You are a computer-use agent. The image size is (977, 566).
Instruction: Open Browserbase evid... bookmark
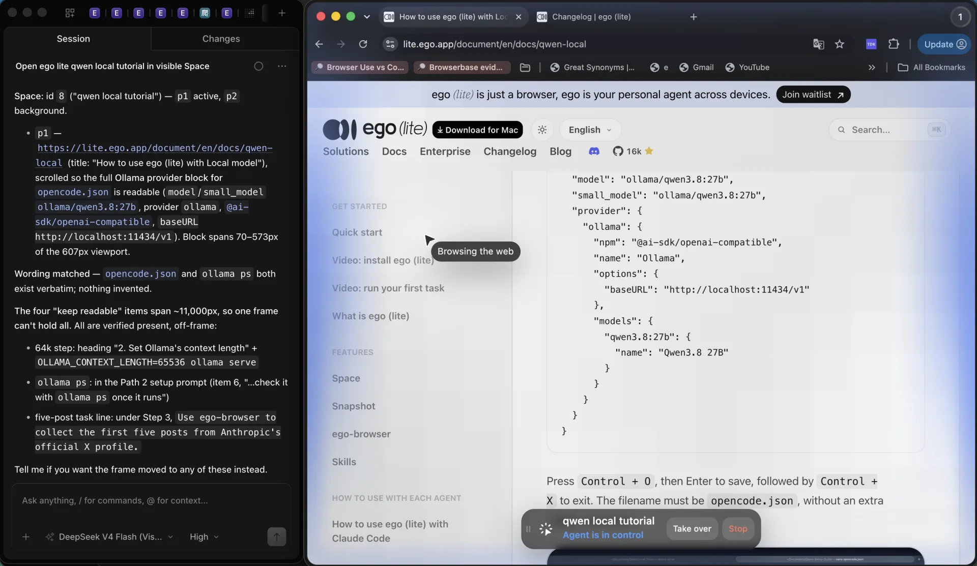point(462,68)
